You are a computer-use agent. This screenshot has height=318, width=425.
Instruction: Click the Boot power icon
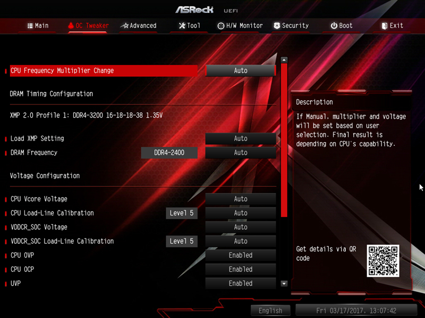tap(334, 25)
